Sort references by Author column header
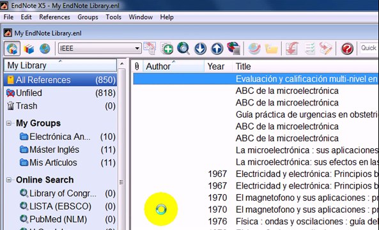 [174, 66]
